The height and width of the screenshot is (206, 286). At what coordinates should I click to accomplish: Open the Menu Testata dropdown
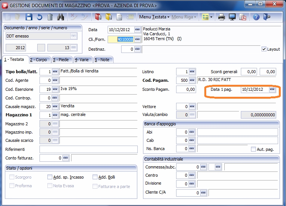point(154,17)
